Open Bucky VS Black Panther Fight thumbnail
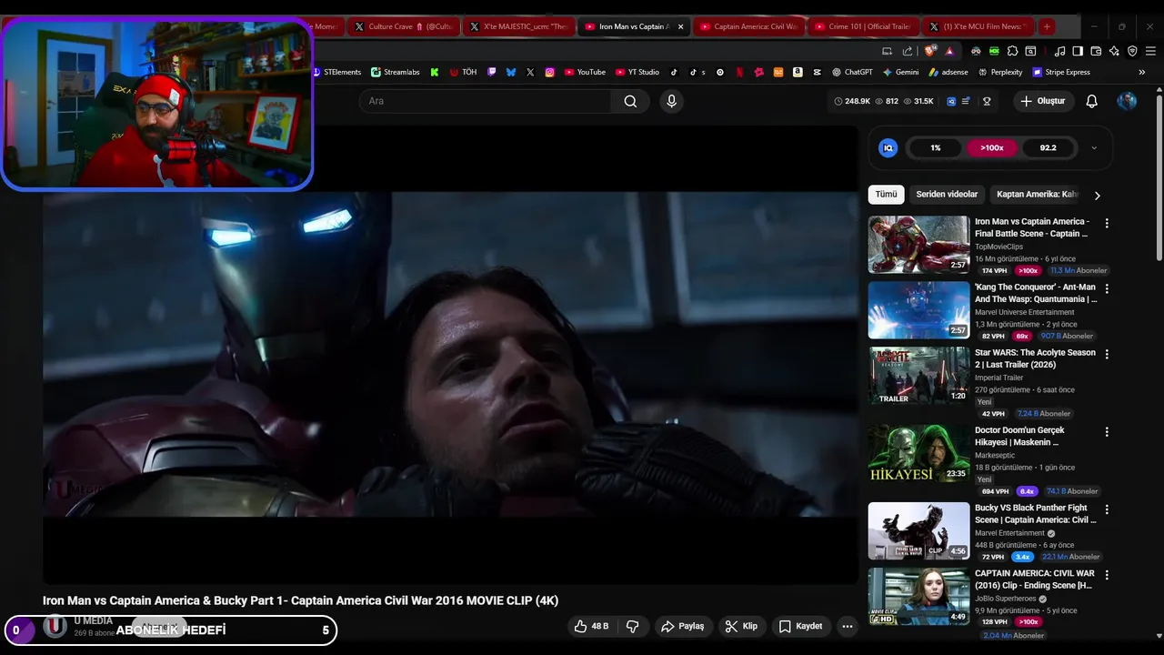This screenshot has height=655, width=1164. pyautogui.click(x=918, y=530)
